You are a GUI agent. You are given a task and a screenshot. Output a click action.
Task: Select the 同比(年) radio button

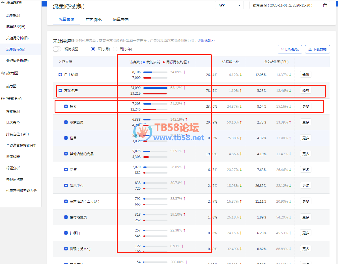[x=115, y=49]
